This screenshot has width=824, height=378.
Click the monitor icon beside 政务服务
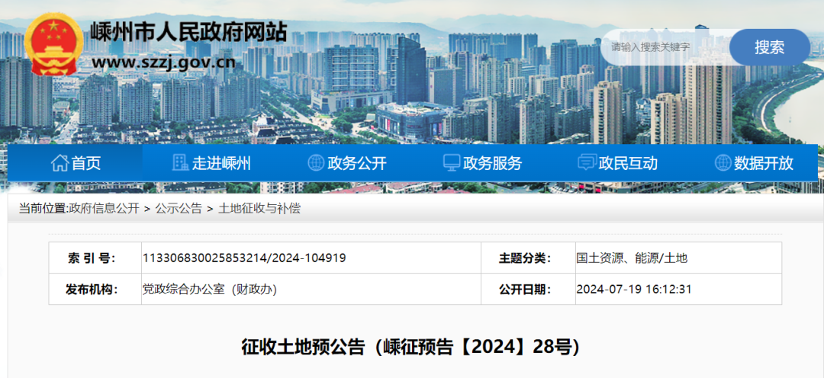(x=452, y=163)
